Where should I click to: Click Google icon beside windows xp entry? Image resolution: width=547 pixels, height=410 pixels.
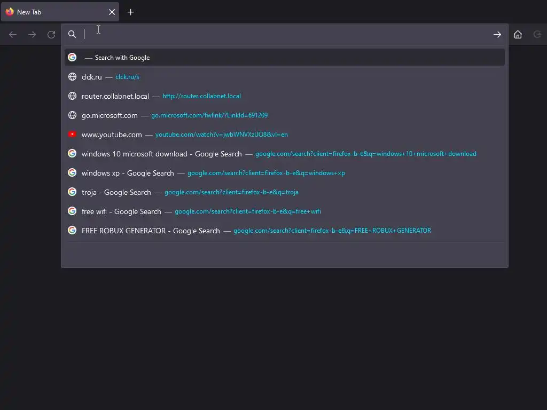coord(72,172)
